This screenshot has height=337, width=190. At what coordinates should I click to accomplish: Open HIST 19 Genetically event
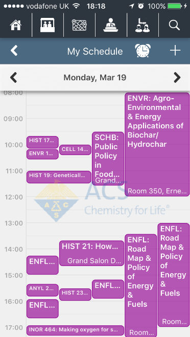pyautogui.click(x=59, y=177)
